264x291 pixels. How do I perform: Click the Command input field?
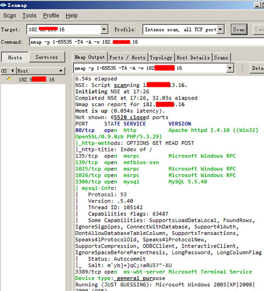[146, 42]
